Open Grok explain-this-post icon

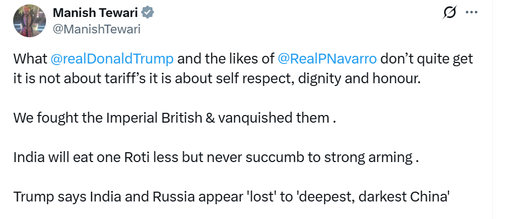(x=450, y=13)
